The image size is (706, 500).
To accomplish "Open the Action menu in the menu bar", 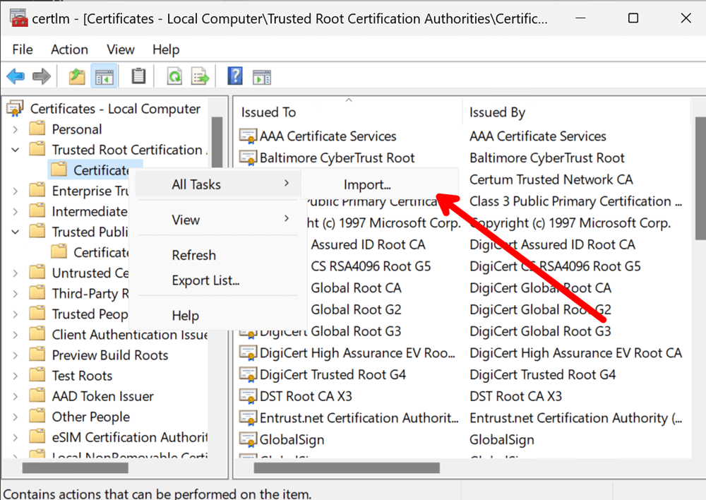I will coord(69,49).
